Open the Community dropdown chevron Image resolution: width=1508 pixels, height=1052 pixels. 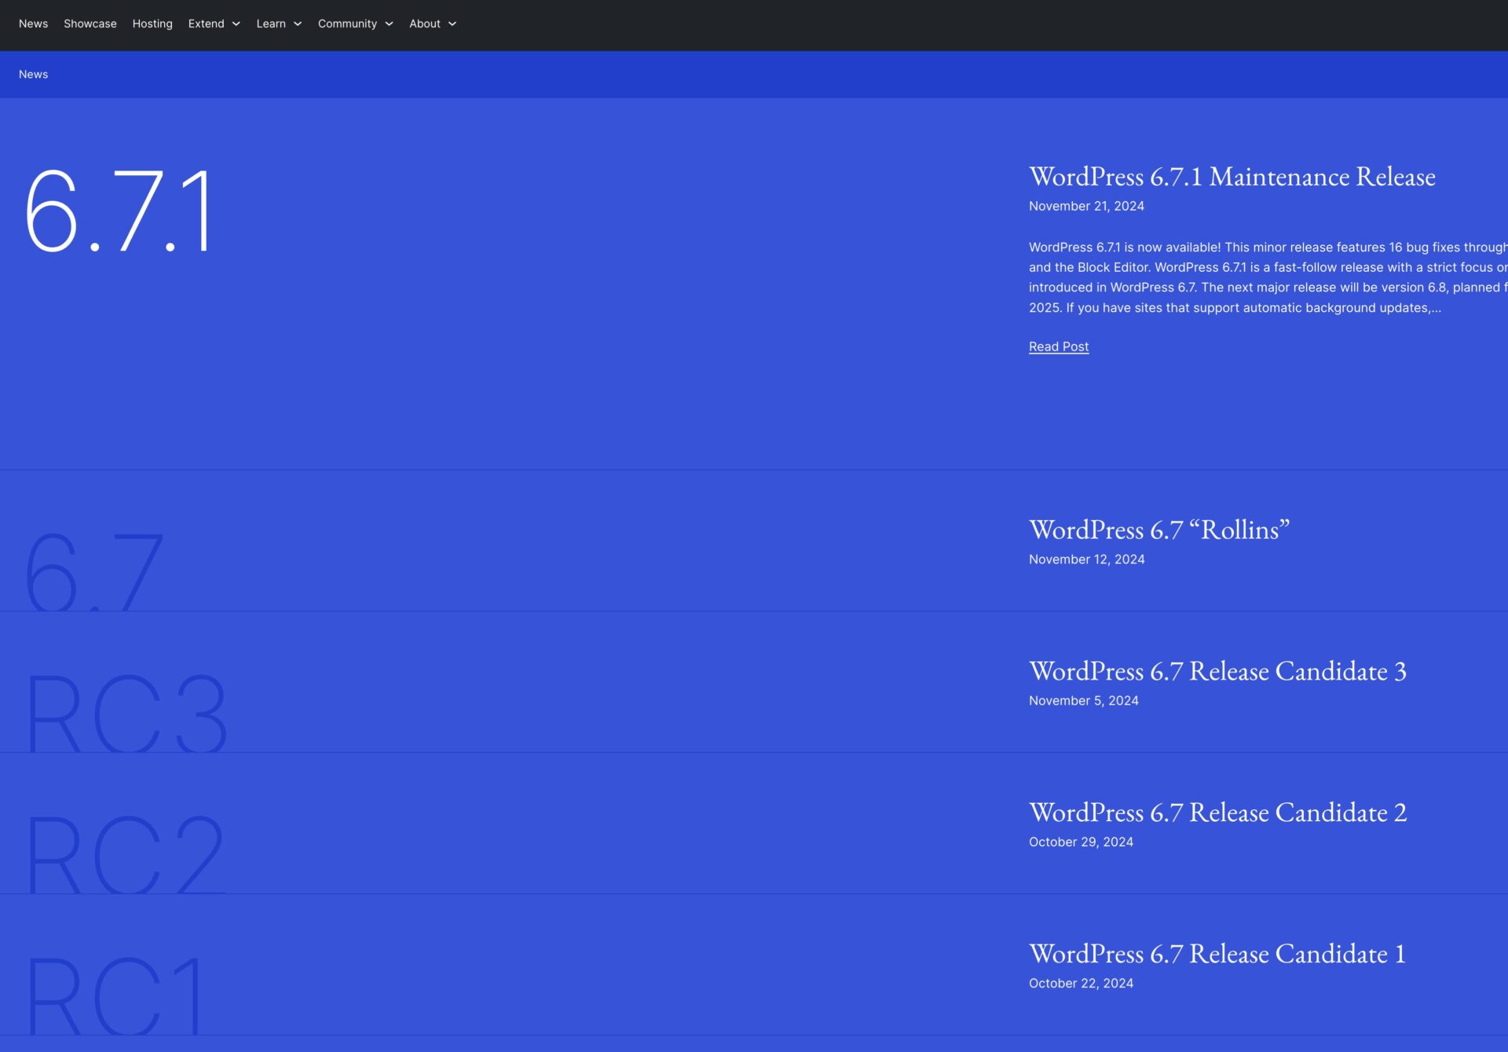pos(389,24)
